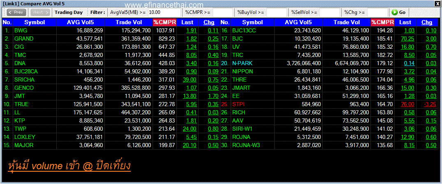Click SRICHA last price 39.00
Screen dimensions: 442x184
[x=190, y=80]
